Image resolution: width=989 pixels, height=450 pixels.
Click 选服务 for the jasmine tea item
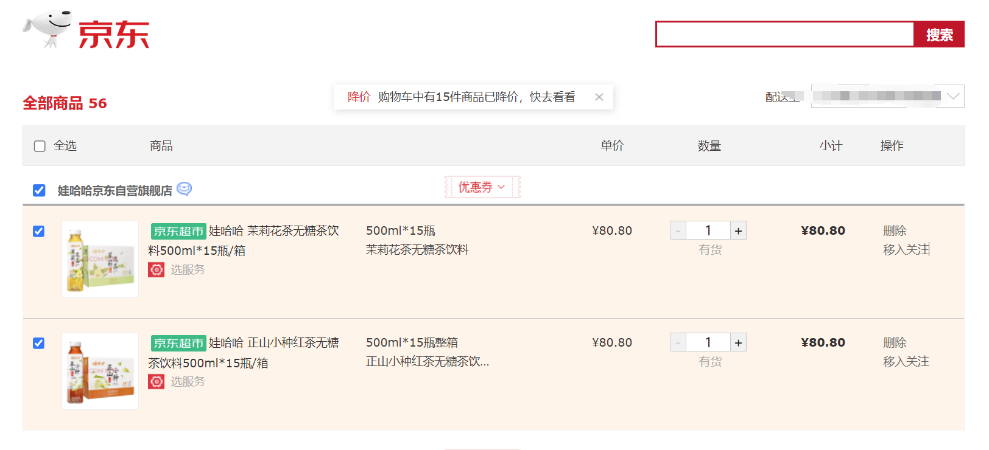188,269
